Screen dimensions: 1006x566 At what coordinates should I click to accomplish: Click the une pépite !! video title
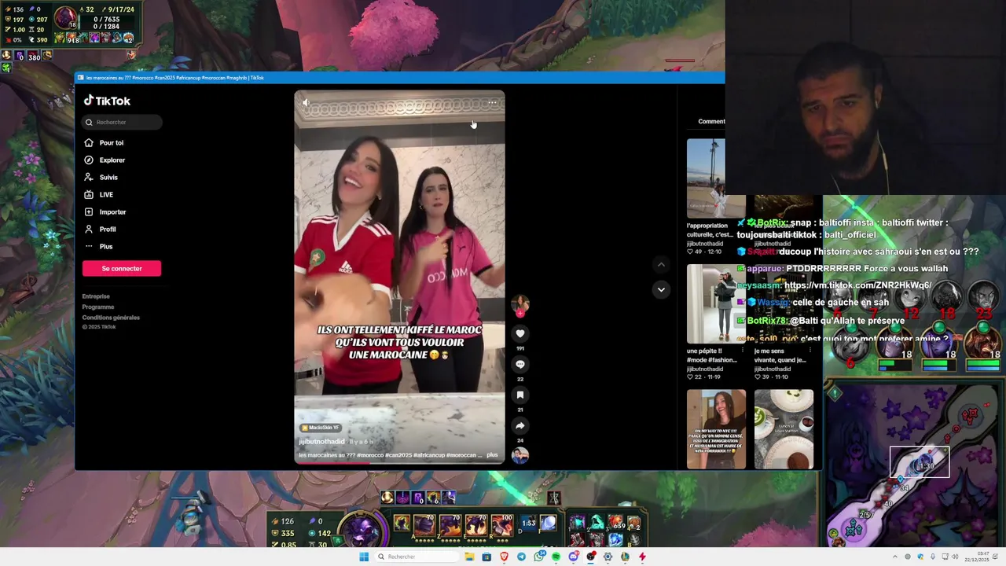[x=712, y=355]
